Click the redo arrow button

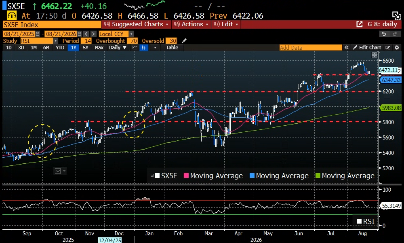coord(395,34)
